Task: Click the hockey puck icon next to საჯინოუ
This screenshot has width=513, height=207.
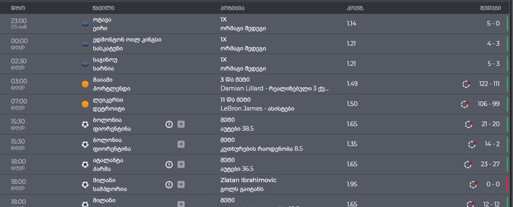Action: (85, 64)
